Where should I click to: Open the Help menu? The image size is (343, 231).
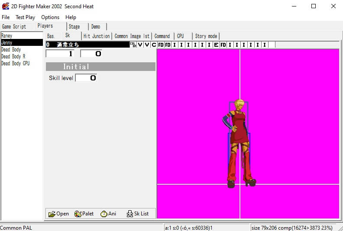(71, 17)
